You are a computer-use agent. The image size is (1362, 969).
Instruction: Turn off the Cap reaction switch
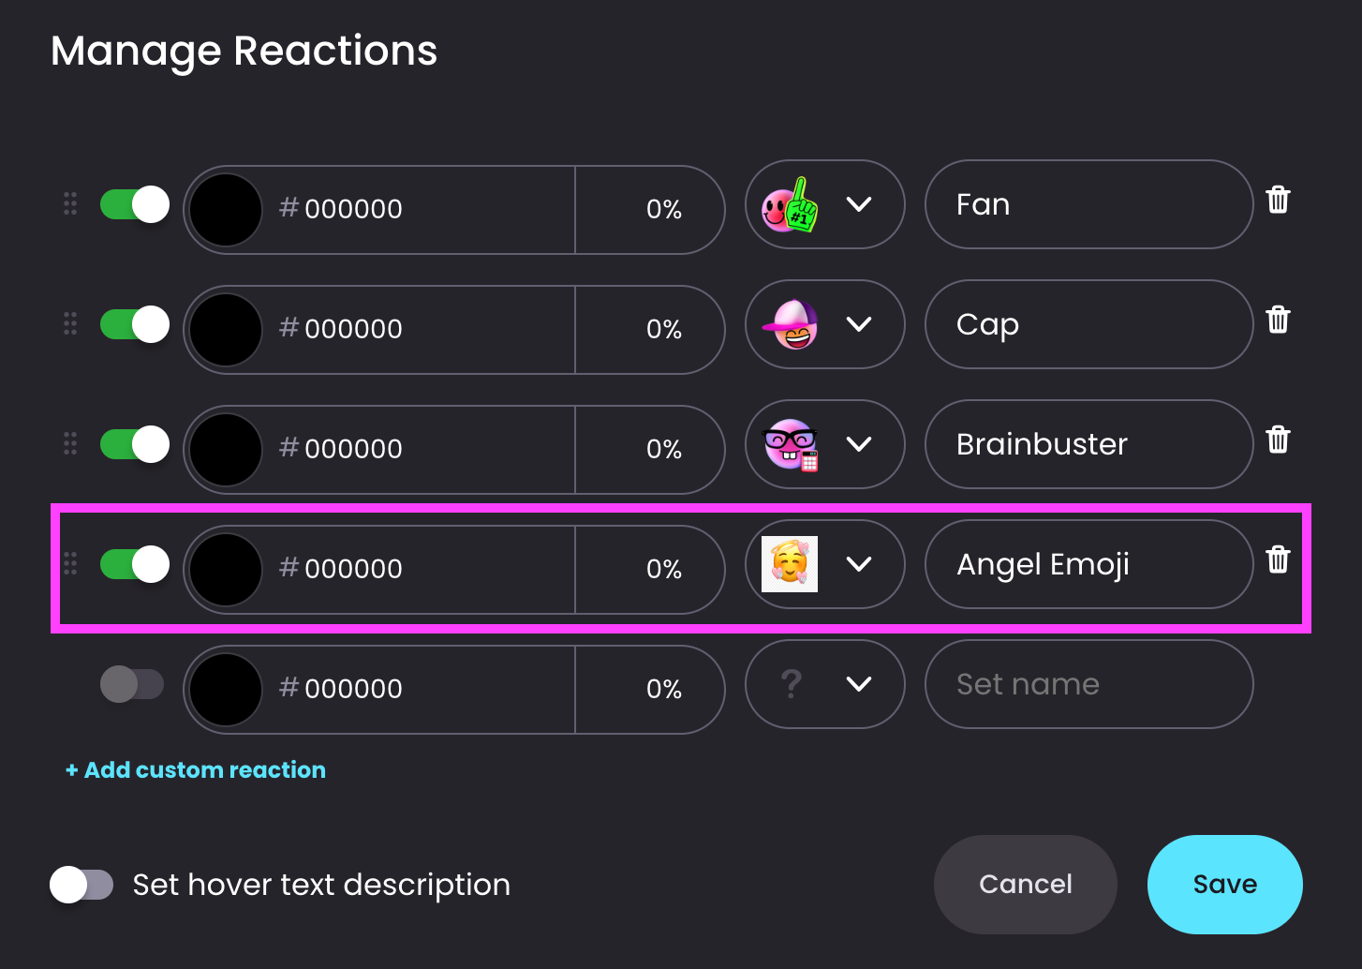tap(135, 324)
